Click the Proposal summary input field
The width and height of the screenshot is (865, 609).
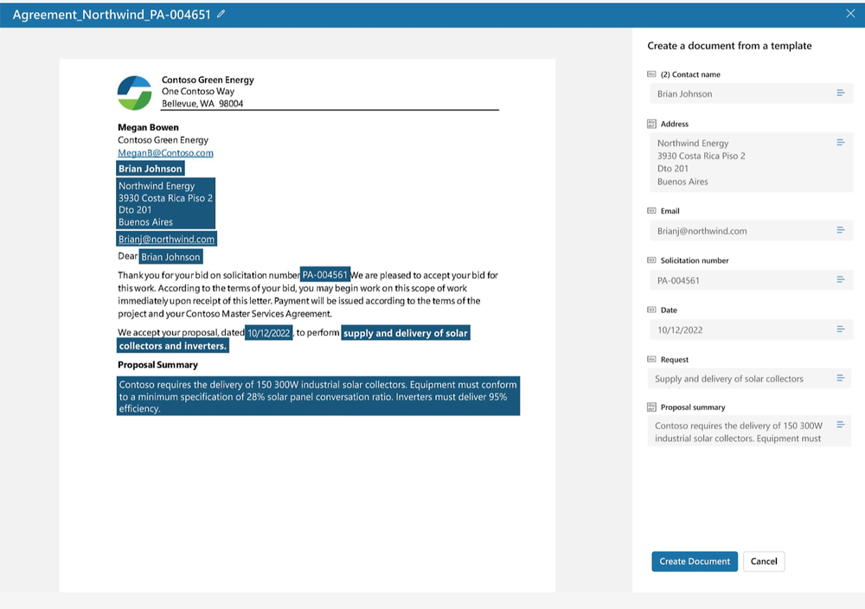749,432
